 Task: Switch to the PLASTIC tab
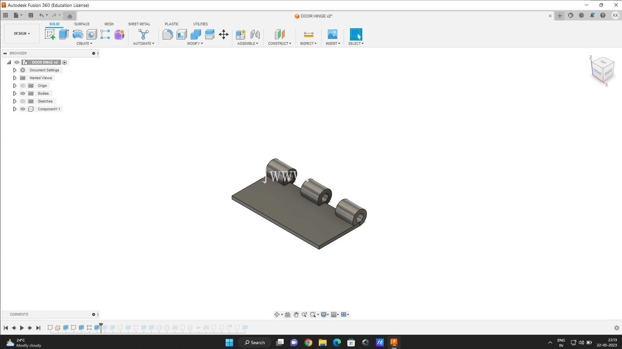(171, 24)
